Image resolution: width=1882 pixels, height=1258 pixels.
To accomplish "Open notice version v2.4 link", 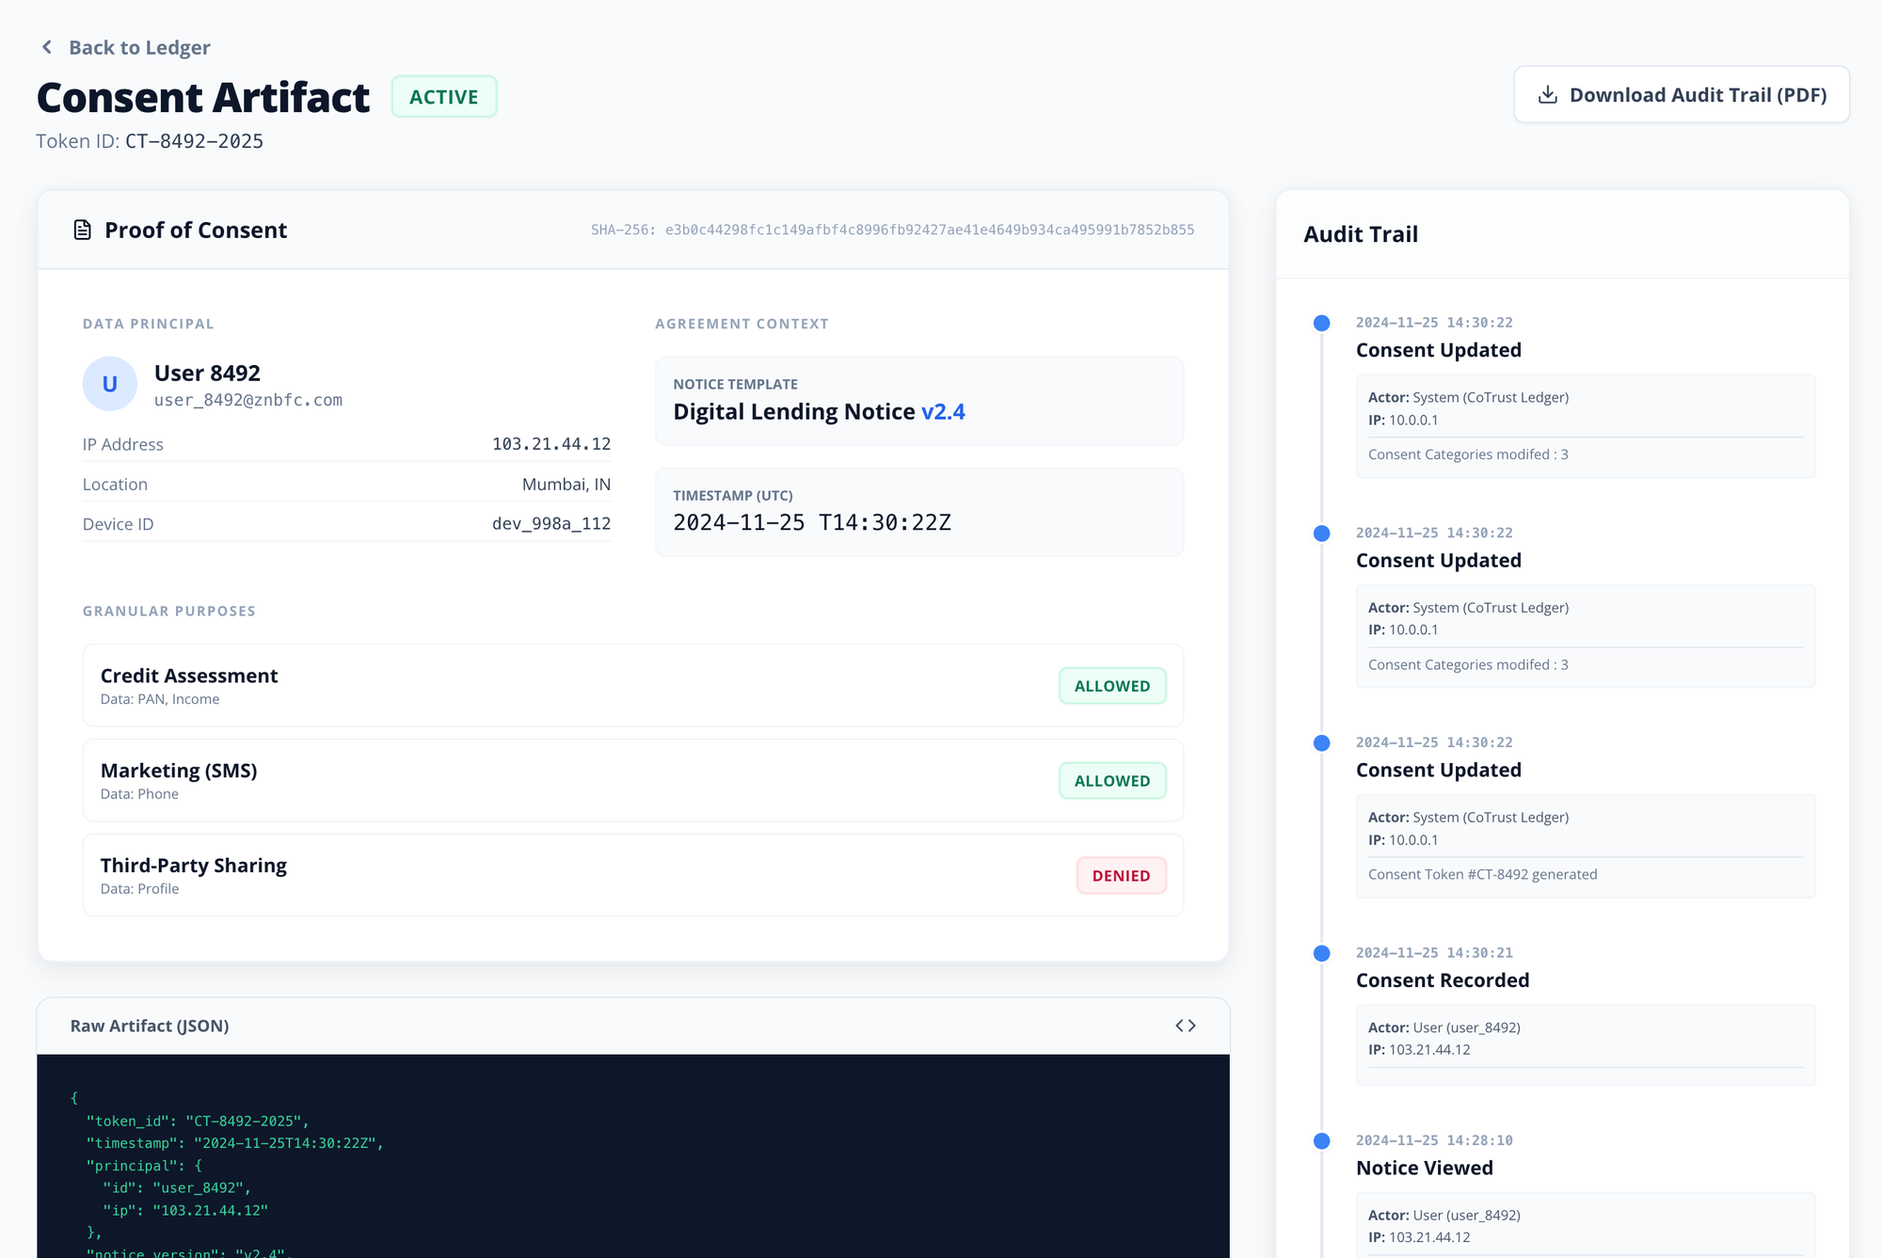I will click(943, 412).
